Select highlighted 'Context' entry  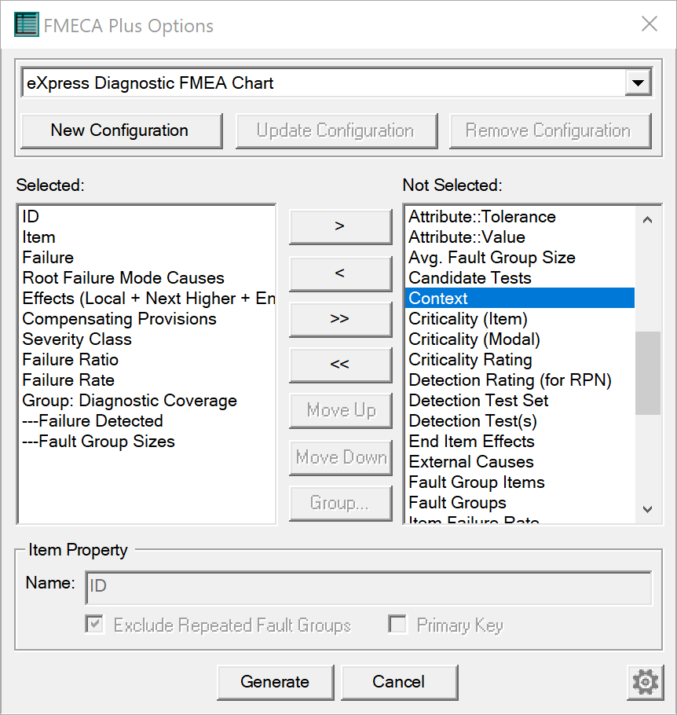(x=520, y=299)
